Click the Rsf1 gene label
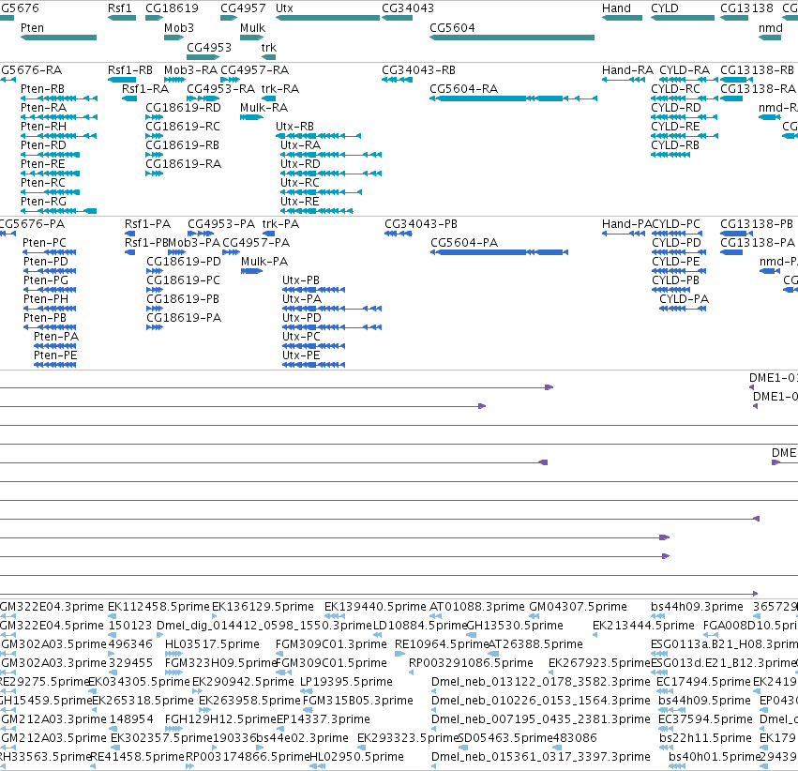This screenshot has height=771, width=798. pyautogui.click(x=120, y=8)
